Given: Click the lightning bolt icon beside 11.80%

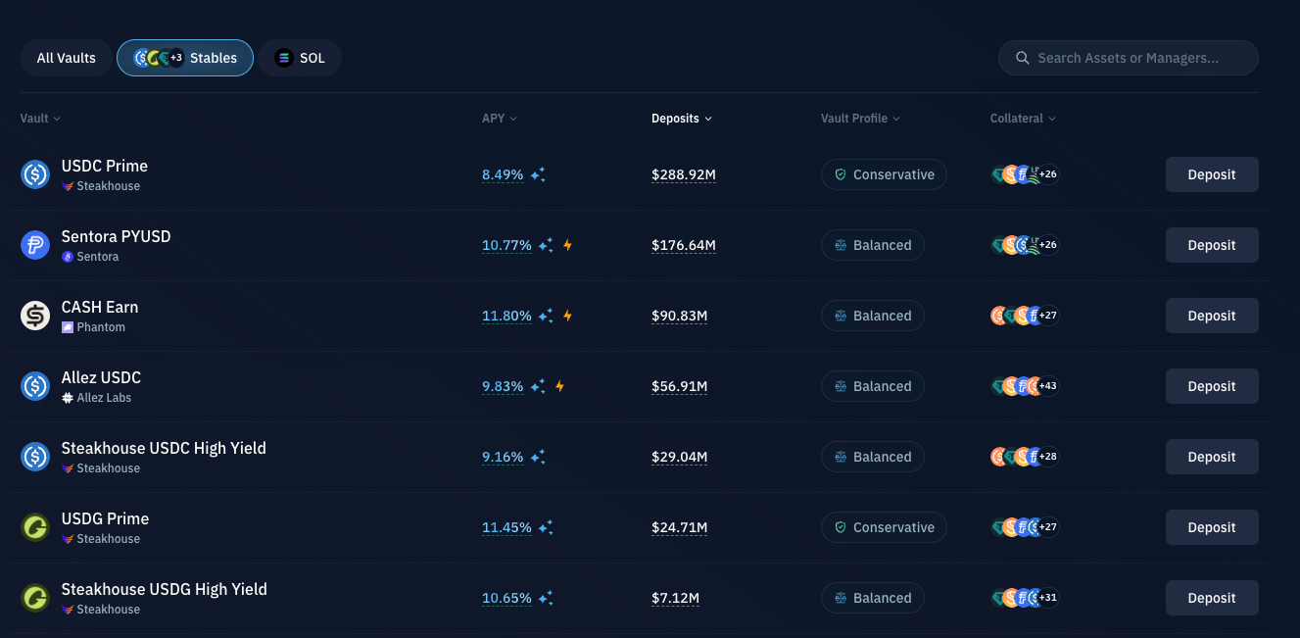Looking at the screenshot, I should 567,316.
